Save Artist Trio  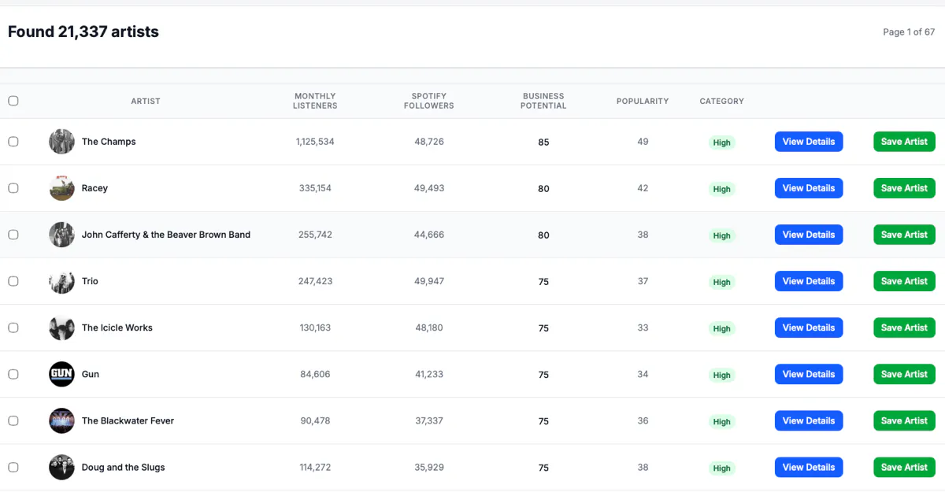(x=904, y=281)
